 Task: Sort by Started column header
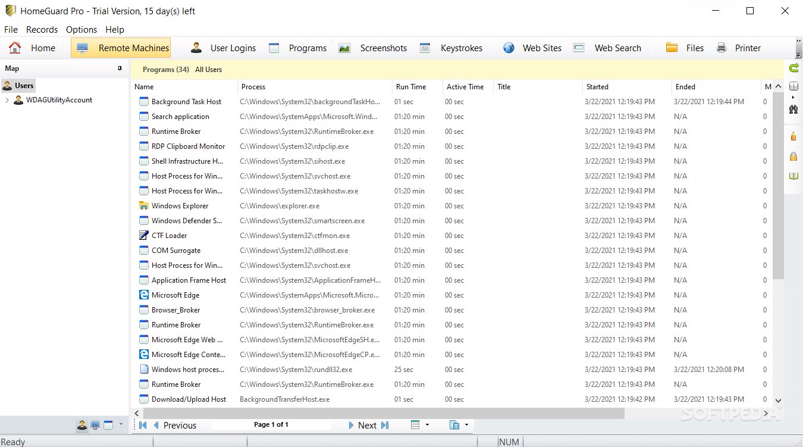click(x=627, y=87)
